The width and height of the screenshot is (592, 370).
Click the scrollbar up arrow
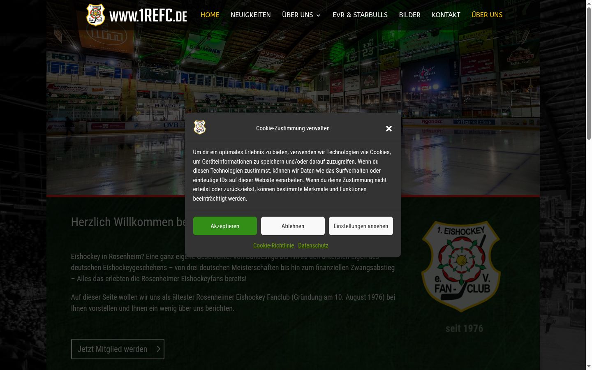[589, 3]
